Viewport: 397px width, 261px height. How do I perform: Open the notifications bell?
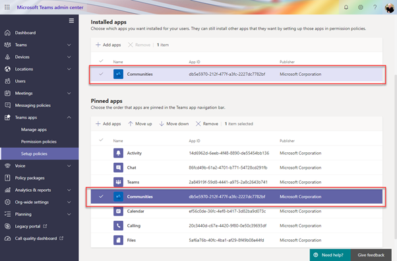click(x=346, y=7)
